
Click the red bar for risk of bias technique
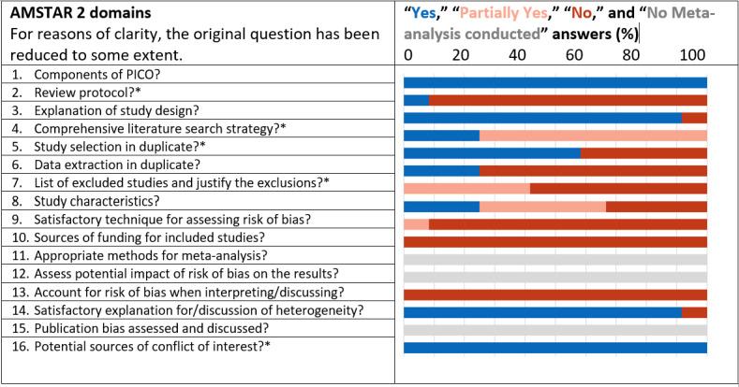coord(568,223)
